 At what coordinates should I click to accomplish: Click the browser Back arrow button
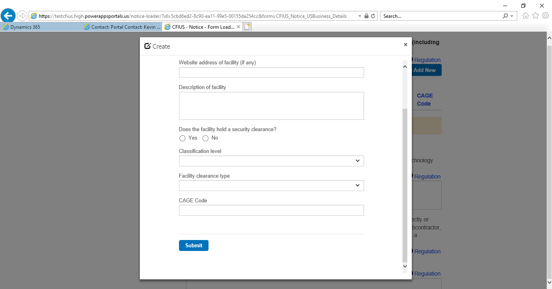[x=8, y=16]
